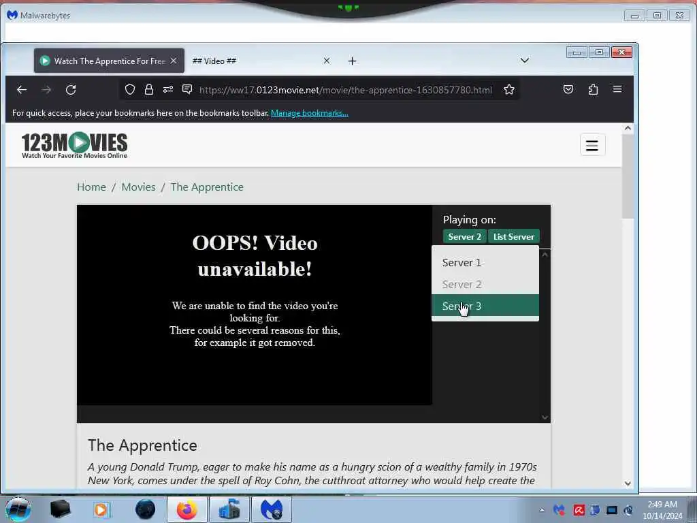Open the Extensions puzzle icon
This screenshot has height=523, width=697.
click(593, 89)
